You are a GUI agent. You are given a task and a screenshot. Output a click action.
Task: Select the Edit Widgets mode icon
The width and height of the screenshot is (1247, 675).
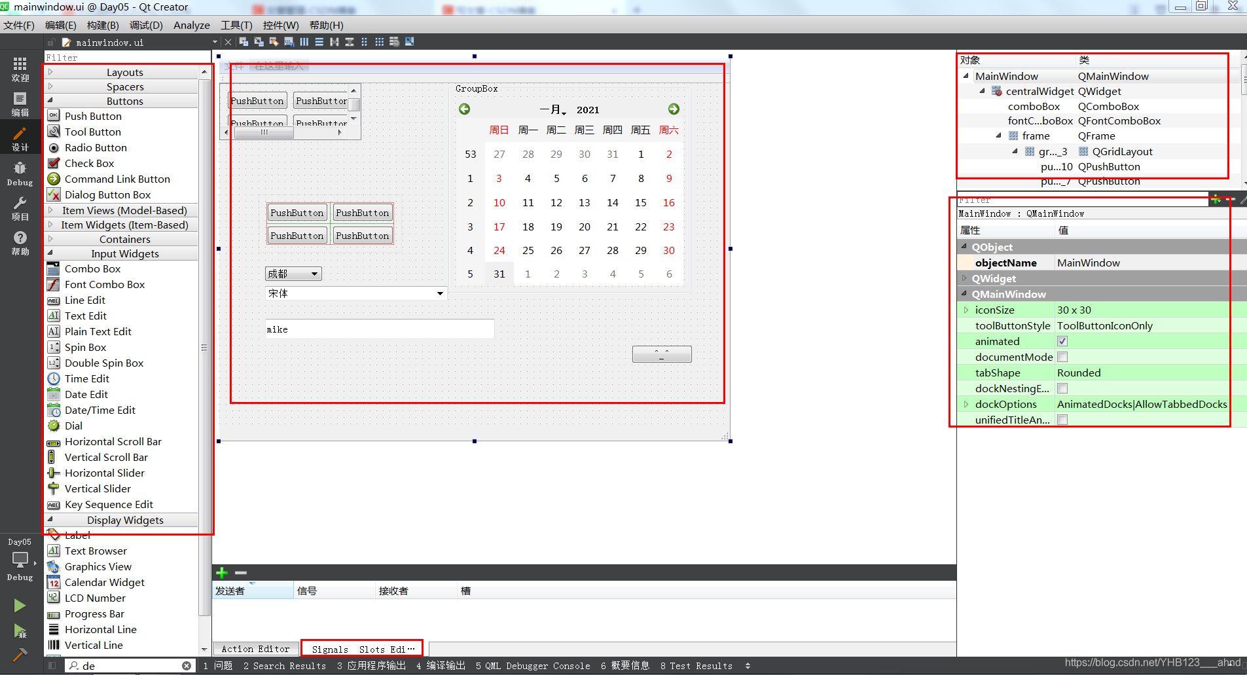click(244, 42)
